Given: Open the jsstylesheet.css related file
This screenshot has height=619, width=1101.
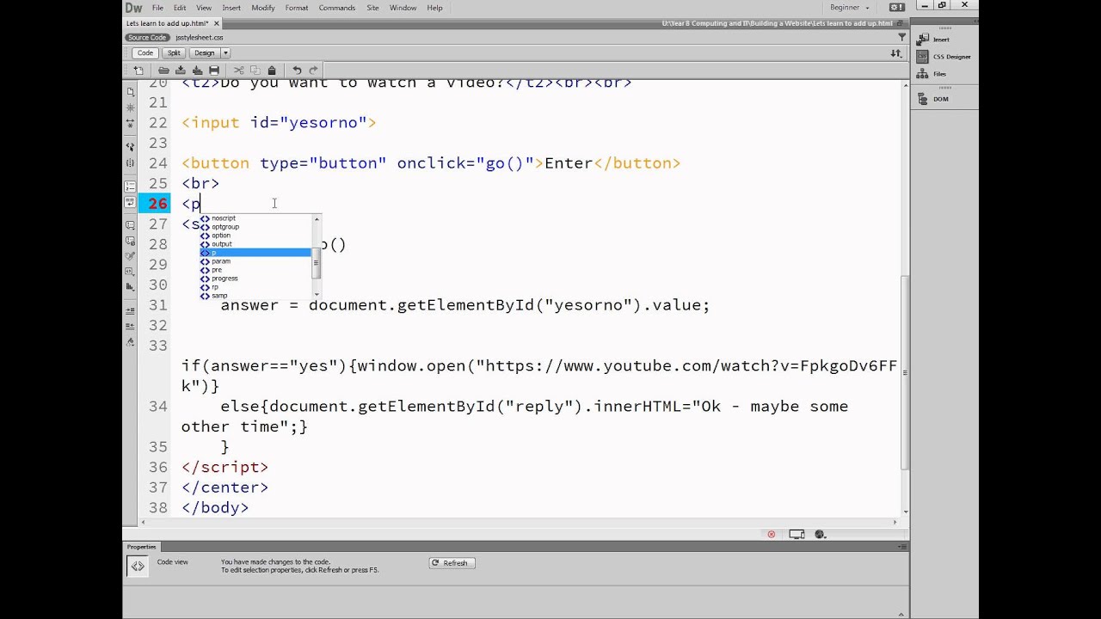Looking at the screenshot, I should (200, 38).
